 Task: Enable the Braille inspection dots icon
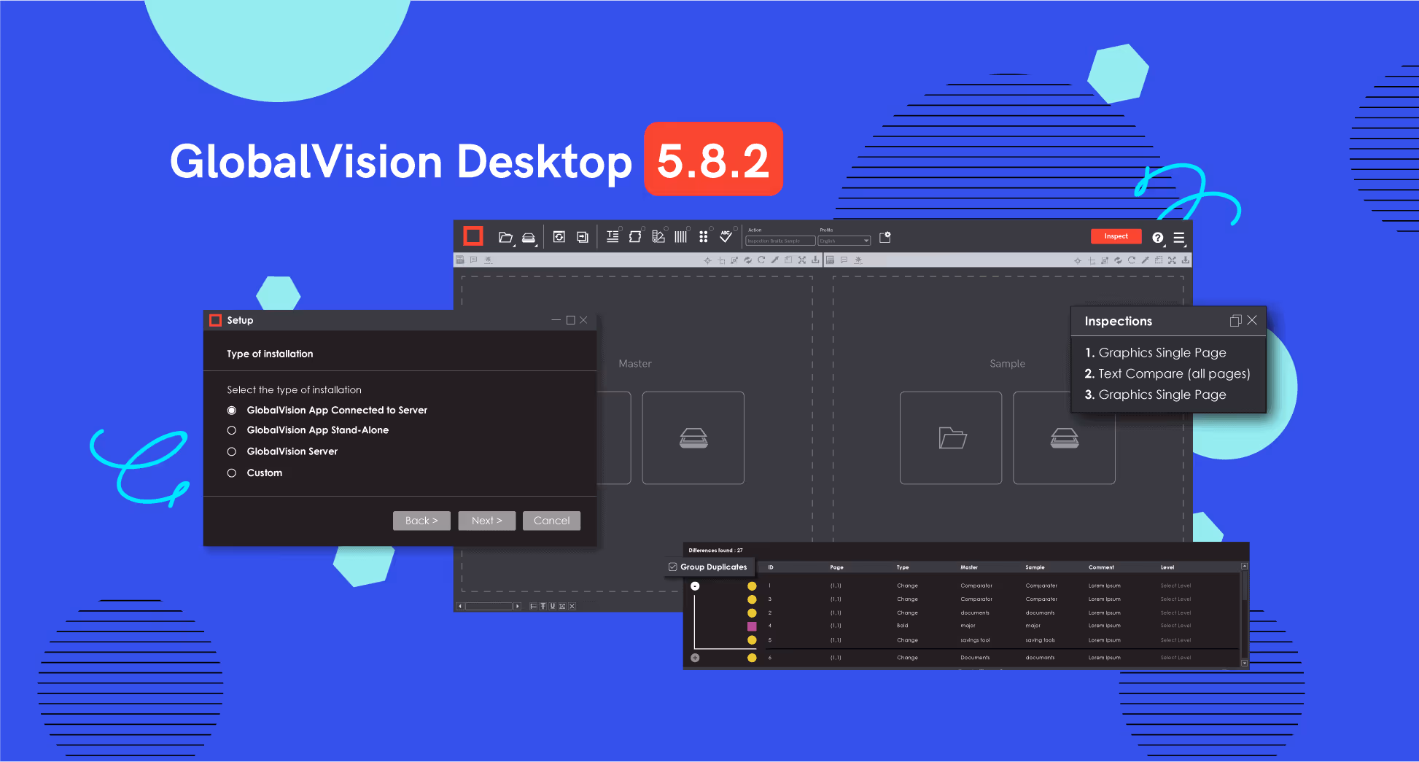(703, 236)
